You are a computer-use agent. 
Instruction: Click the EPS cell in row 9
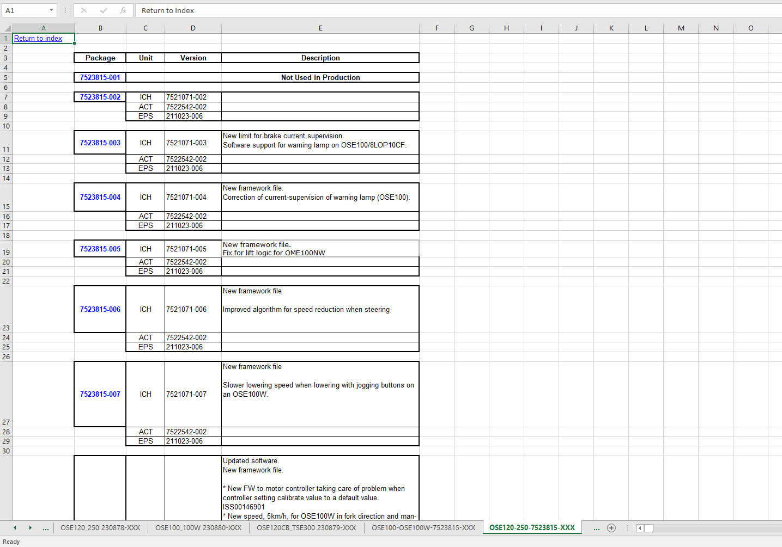click(x=146, y=116)
